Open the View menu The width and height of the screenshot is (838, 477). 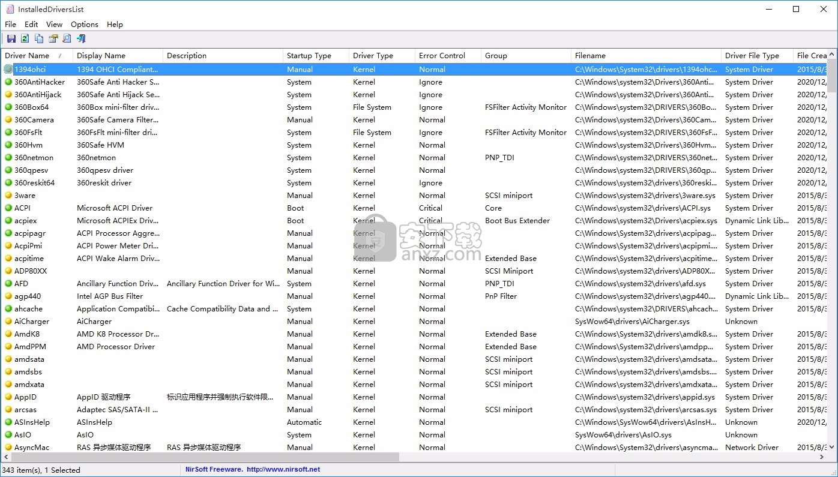click(54, 25)
